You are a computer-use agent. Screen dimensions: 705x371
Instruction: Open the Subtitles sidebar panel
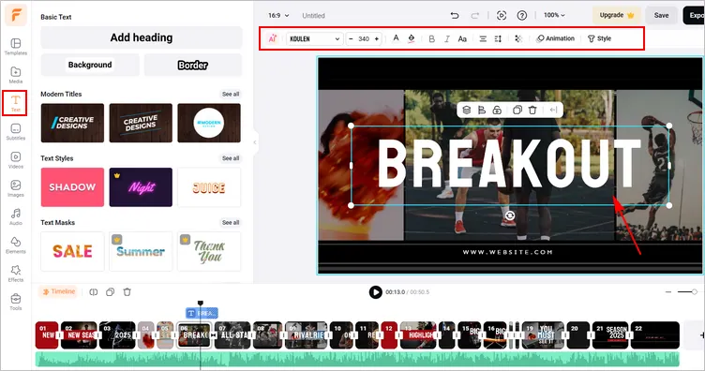(16, 131)
